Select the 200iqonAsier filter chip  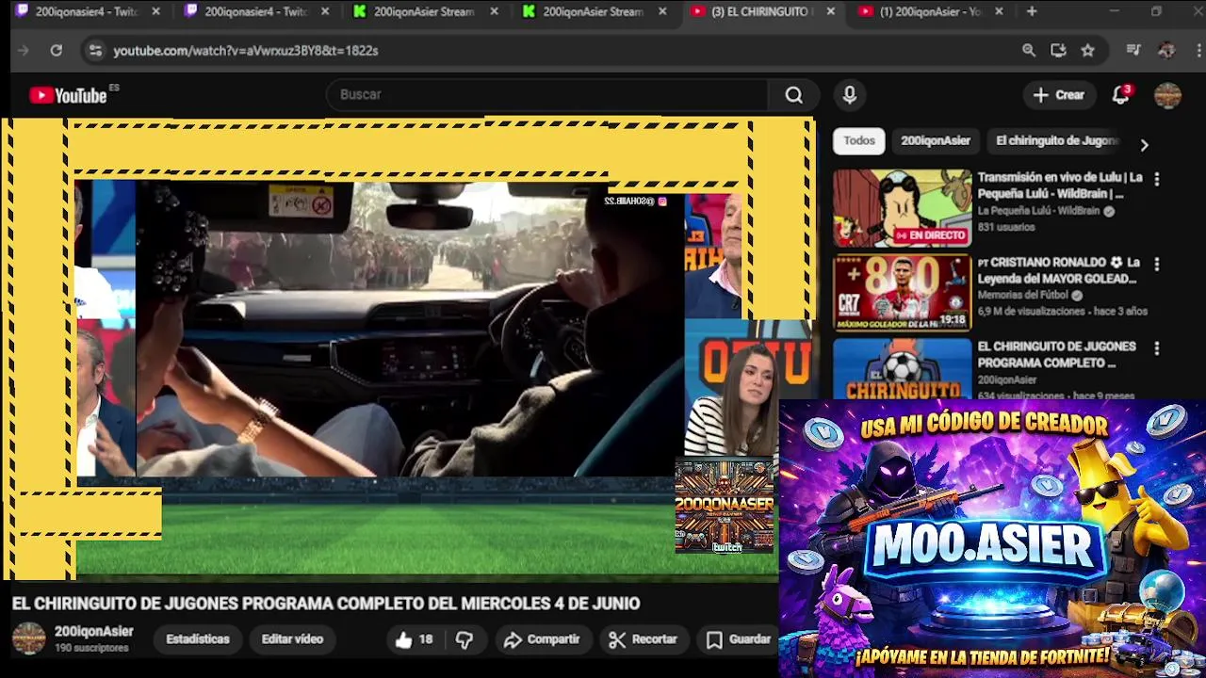[x=936, y=140]
